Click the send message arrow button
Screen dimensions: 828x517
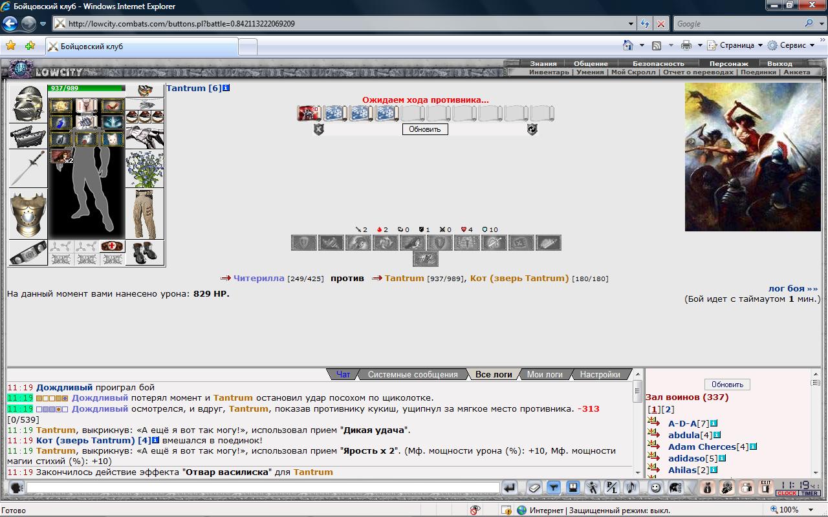(x=510, y=488)
